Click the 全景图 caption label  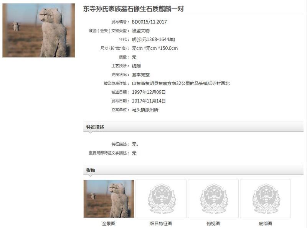(x=109, y=223)
